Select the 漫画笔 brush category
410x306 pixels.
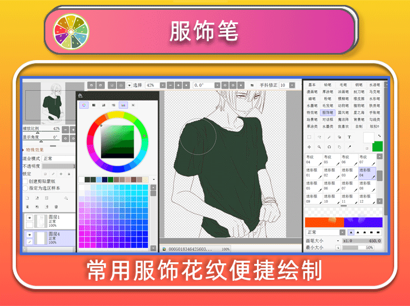(312, 92)
